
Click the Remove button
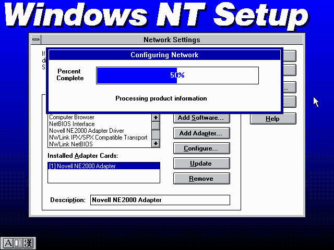click(201, 178)
